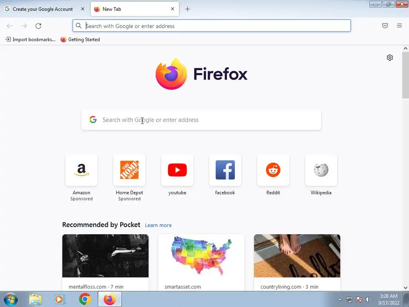Image resolution: width=409 pixels, height=307 pixels.
Task: Open the youtube shortcut tile
Action: click(x=177, y=170)
